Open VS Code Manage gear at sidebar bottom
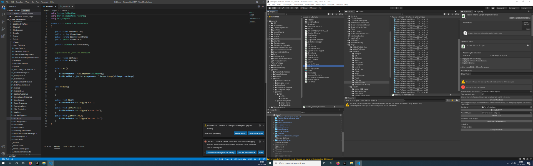 click(x=3, y=154)
